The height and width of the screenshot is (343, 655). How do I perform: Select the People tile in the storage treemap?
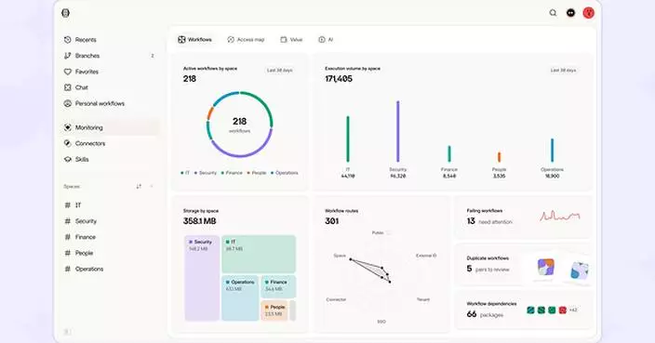(274, 310)
